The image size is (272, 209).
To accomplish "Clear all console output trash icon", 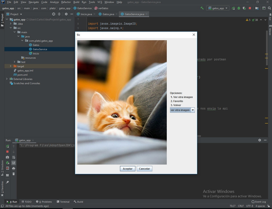I will pyautogui.click(x=14, y=174).
